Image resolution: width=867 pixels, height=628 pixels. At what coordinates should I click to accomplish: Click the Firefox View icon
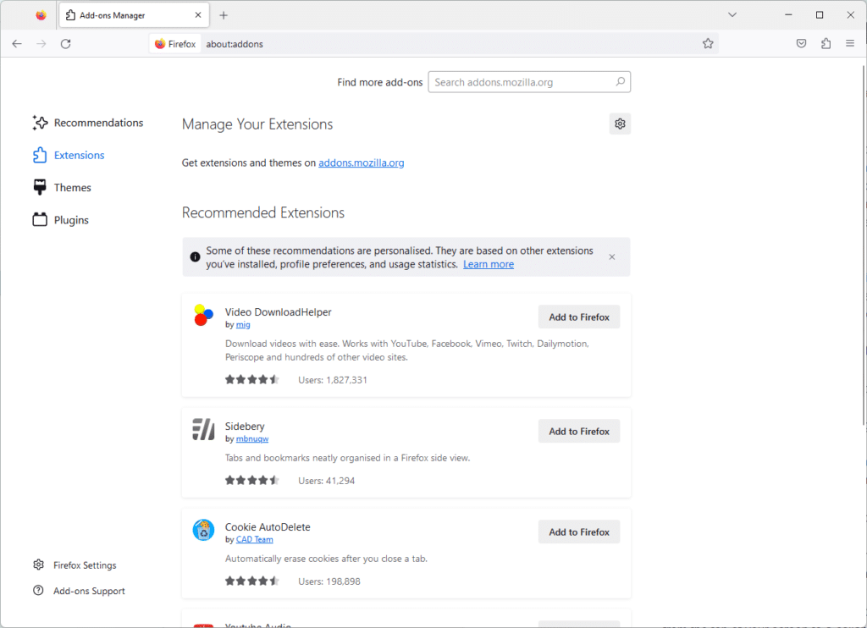pyautogui.click(x=41, y=15)
